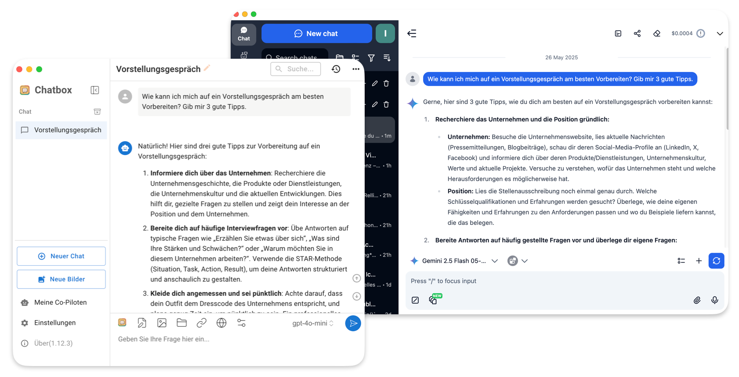This screenshot has width=739, height=377.
Task: Click the blue refresh sync button
Action: (x=716, y=261)
